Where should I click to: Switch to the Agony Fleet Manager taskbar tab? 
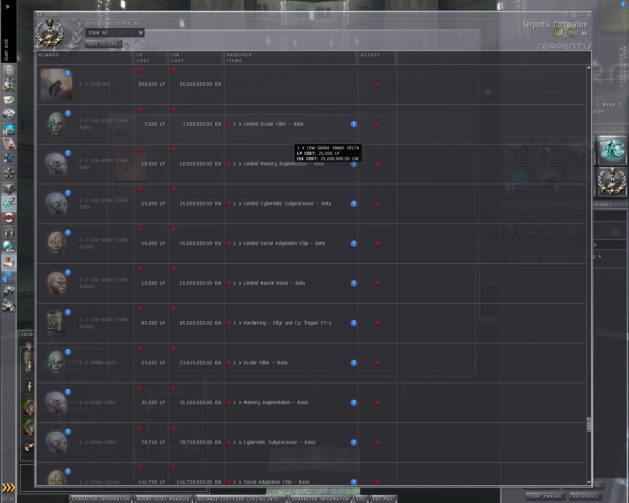click(163, 499)
